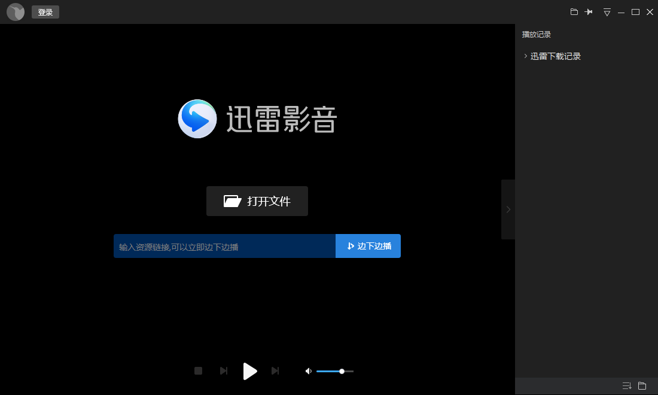Viewport: 658px width, 395px height.
Task: Click the user avatar icon
Action: coord(16,12)
